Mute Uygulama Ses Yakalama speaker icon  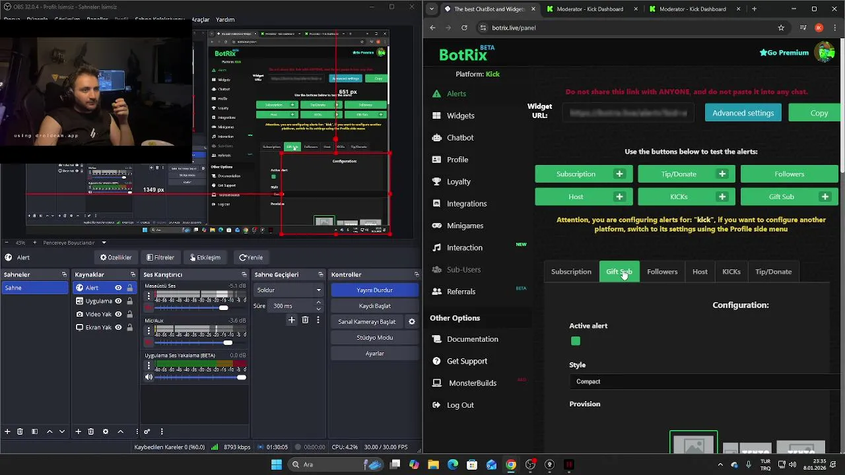tap(149, 377)
